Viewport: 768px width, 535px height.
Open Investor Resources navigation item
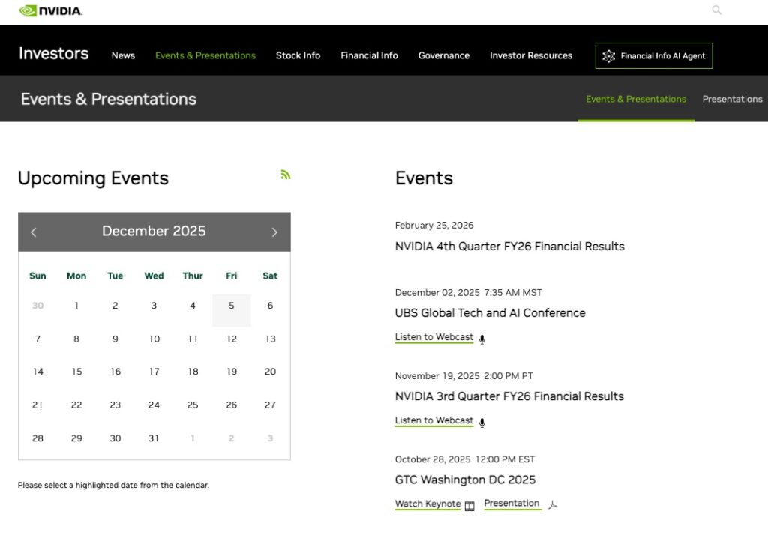point(531,55)
